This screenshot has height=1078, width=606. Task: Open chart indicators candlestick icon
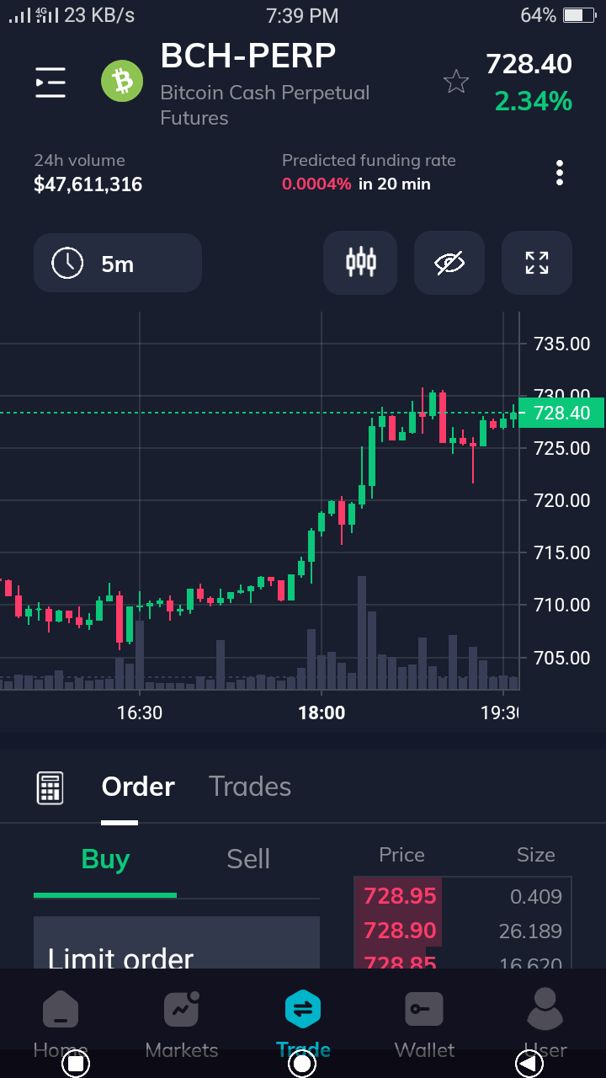click(x=360, y=263)
